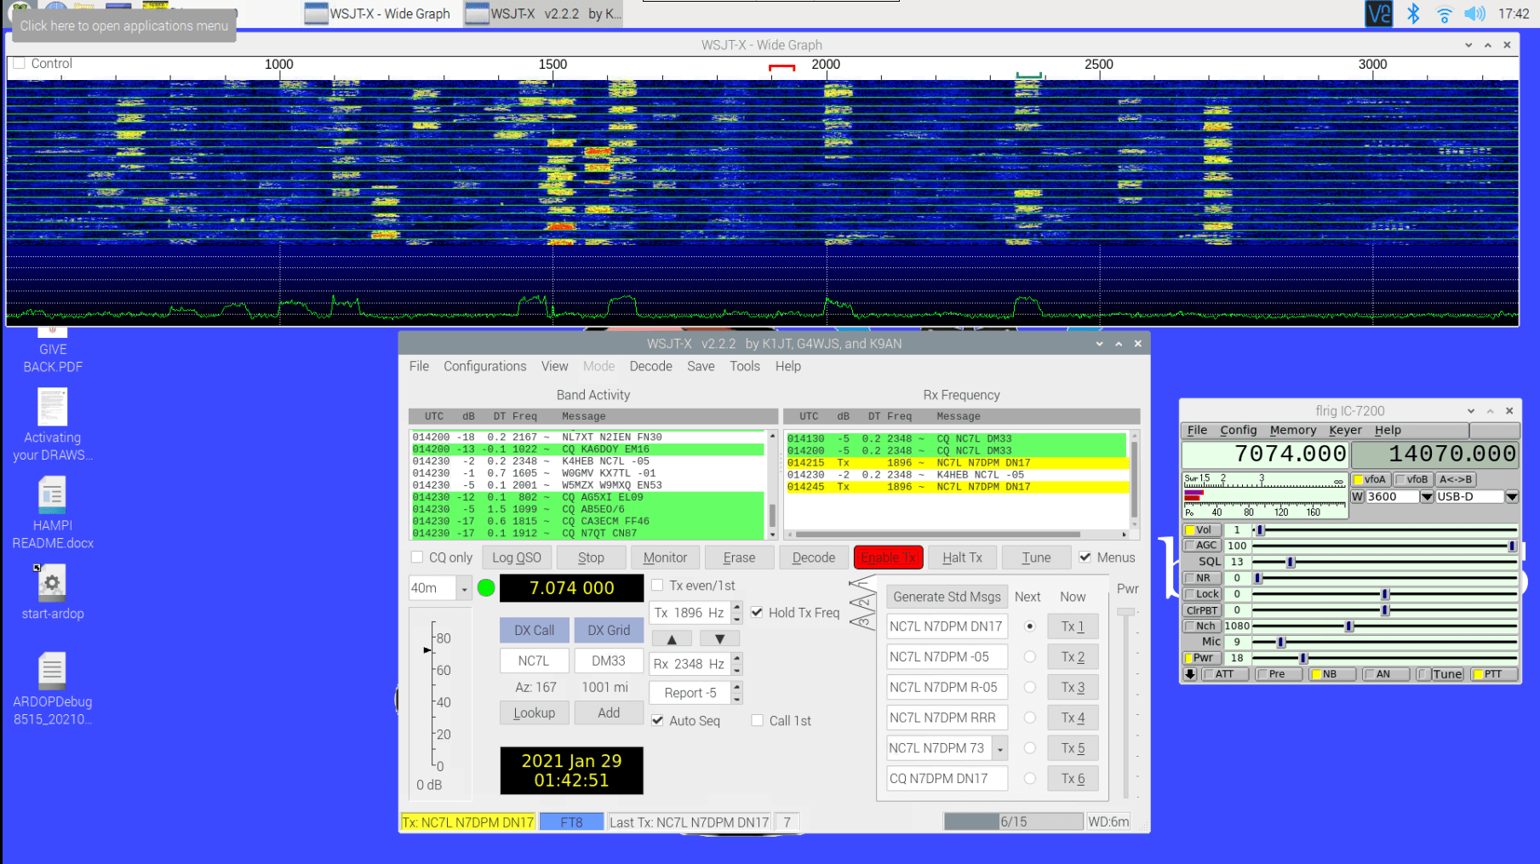The width and height of the screenshot is (1540, 864).
Task: Uncheck the Hold Tx Freq checkbox
Action: 757,612
